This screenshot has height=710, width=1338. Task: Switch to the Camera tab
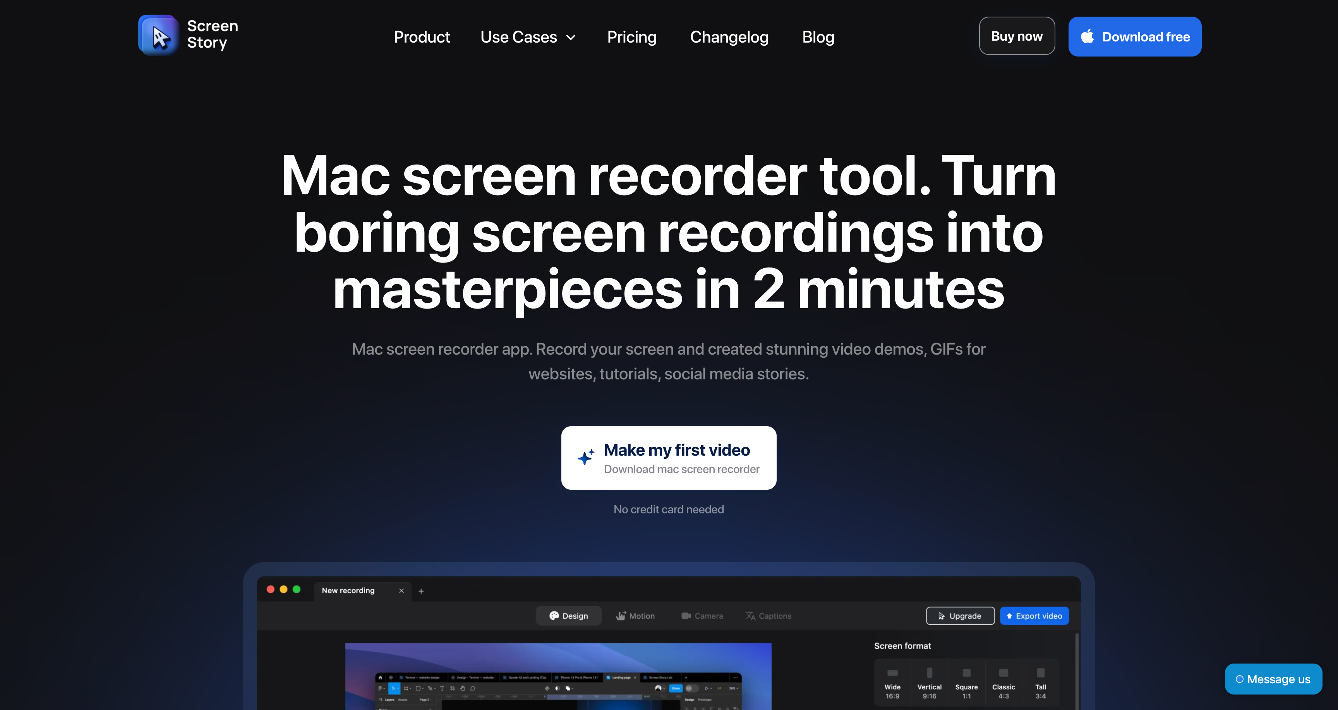[x=702, y=616]
